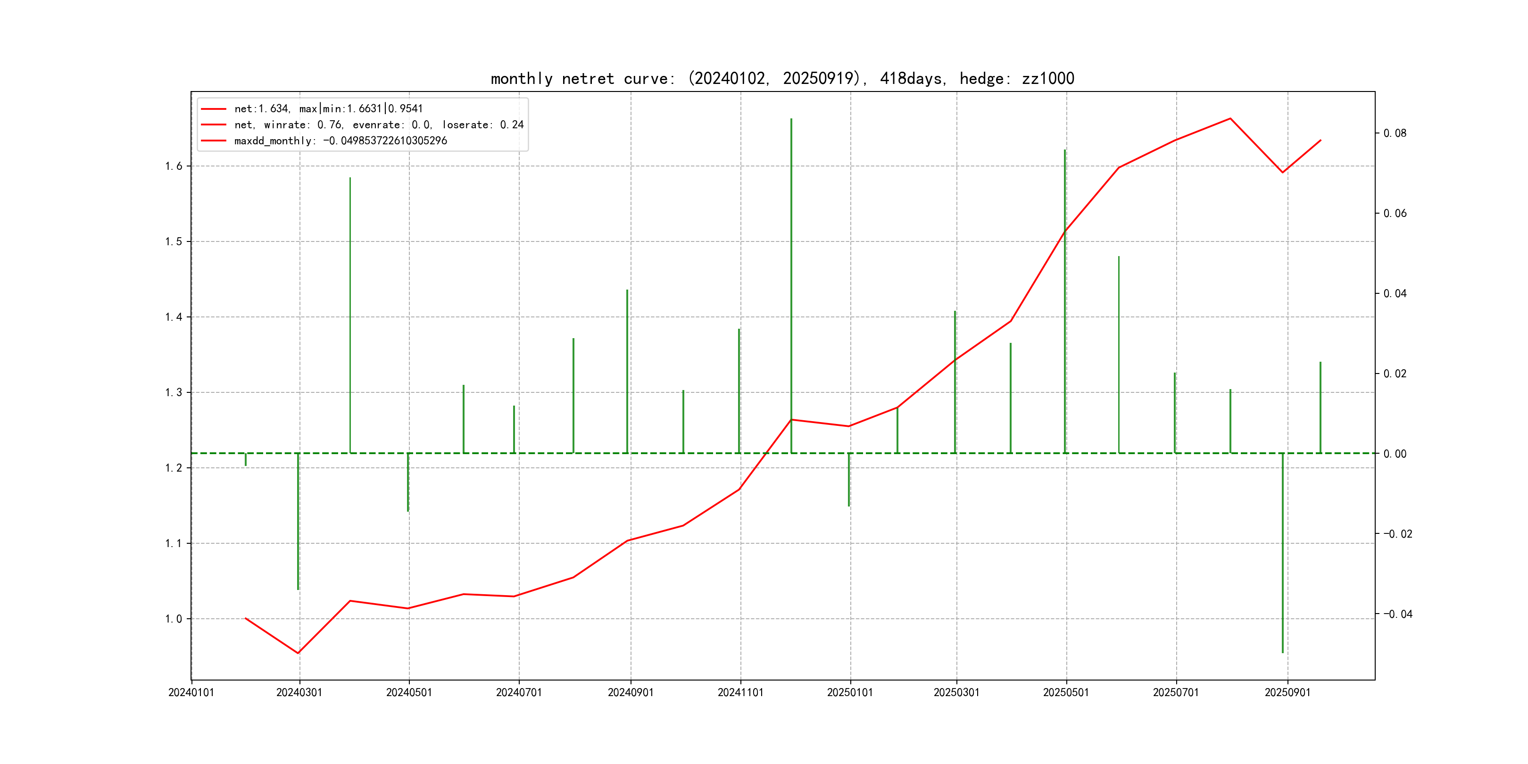Image resolution: width=1528 pixels, height=764 pixels.
Task: Click the 1.6 left y-axis label
Action: click(x=173, y=166)
